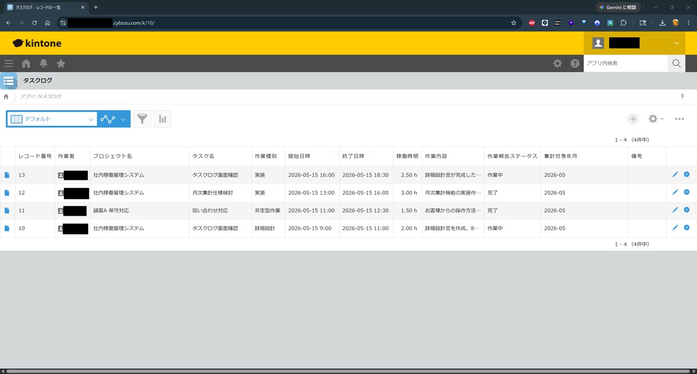Open the filter funnel icon
Viewport: 697px width, 374px height.
point(142,119)
